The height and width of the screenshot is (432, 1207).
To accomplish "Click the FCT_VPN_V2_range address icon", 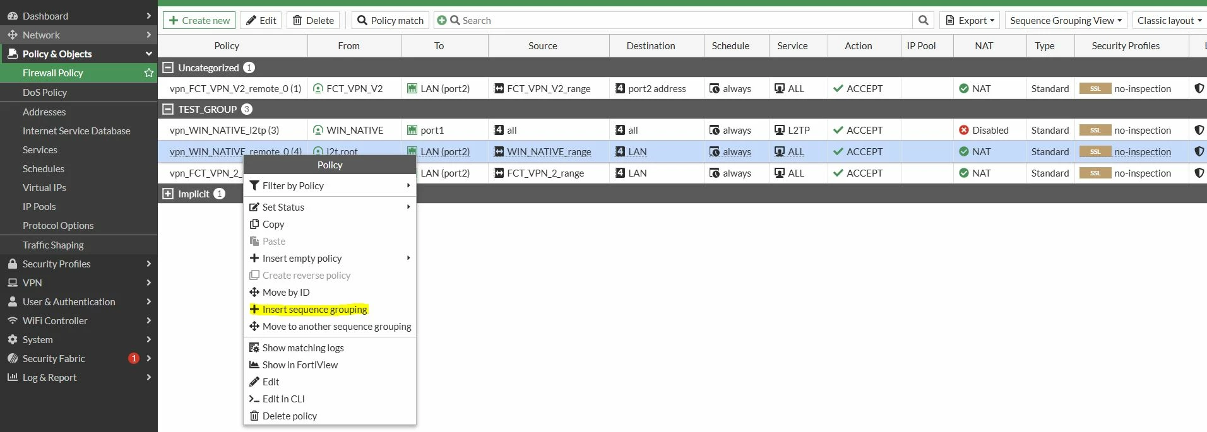I will [x=499, y=88].
